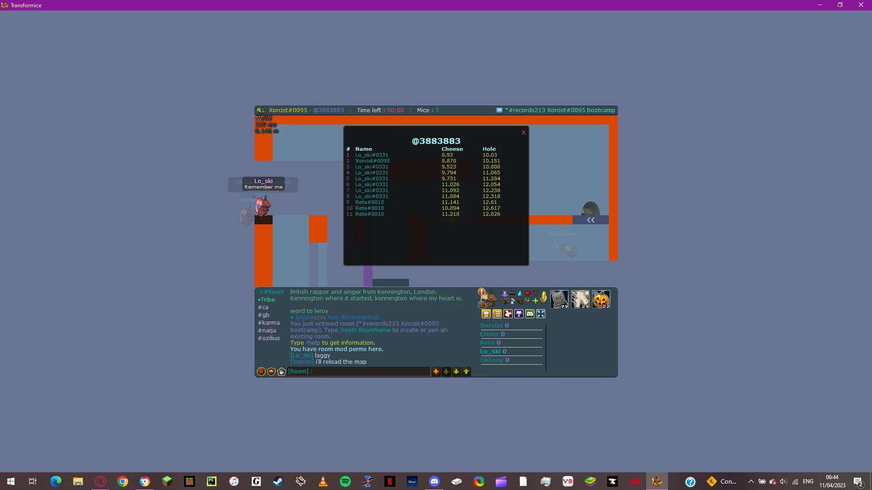Click Lo_ski in the player score list

click(x=490, y=351)
